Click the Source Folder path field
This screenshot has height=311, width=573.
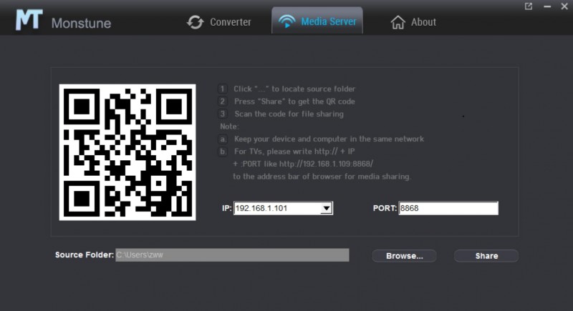(x=232, y=255)
